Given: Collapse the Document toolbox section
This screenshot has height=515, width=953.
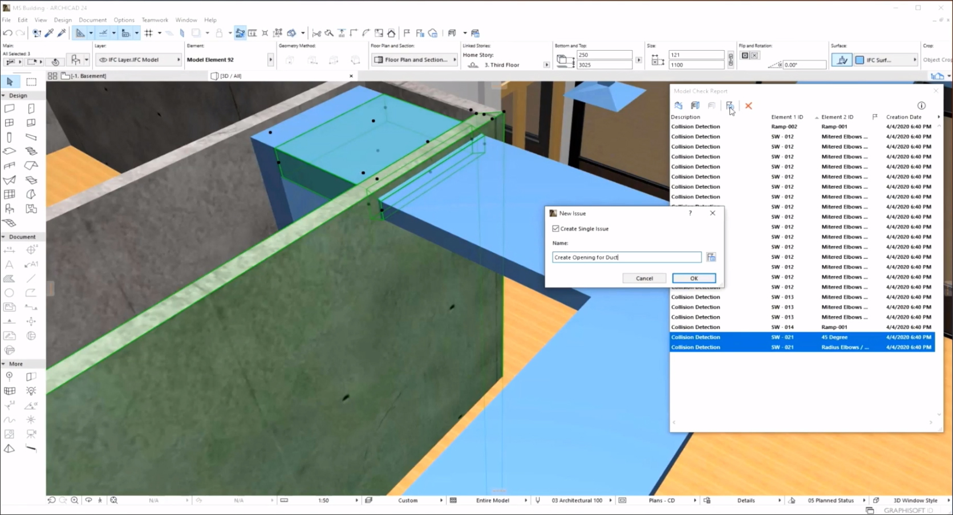Looking at the screenshot, I should coord(3,237).
